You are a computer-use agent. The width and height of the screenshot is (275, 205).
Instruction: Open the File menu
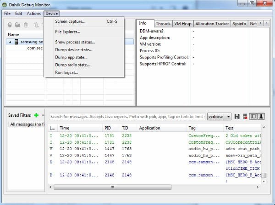[7, 13]
